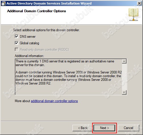Click the Select additional options instruction text
This screenshot has width=143, height=135.
(46, 30)
